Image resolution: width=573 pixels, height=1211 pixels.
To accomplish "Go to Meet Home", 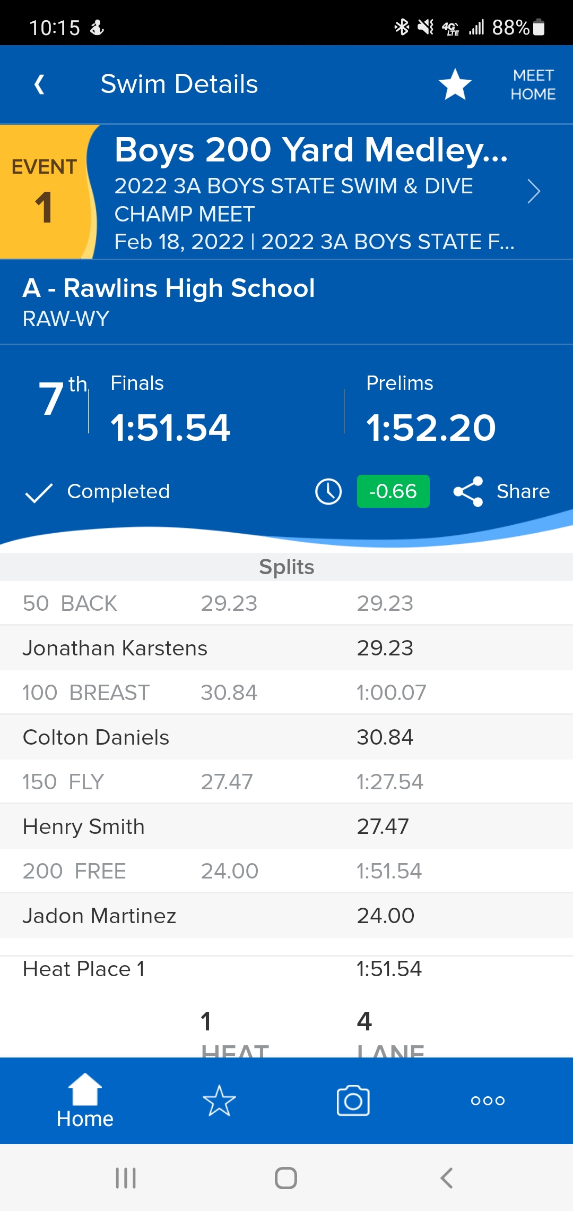I will pyautogui.click(x=533, y=84).
